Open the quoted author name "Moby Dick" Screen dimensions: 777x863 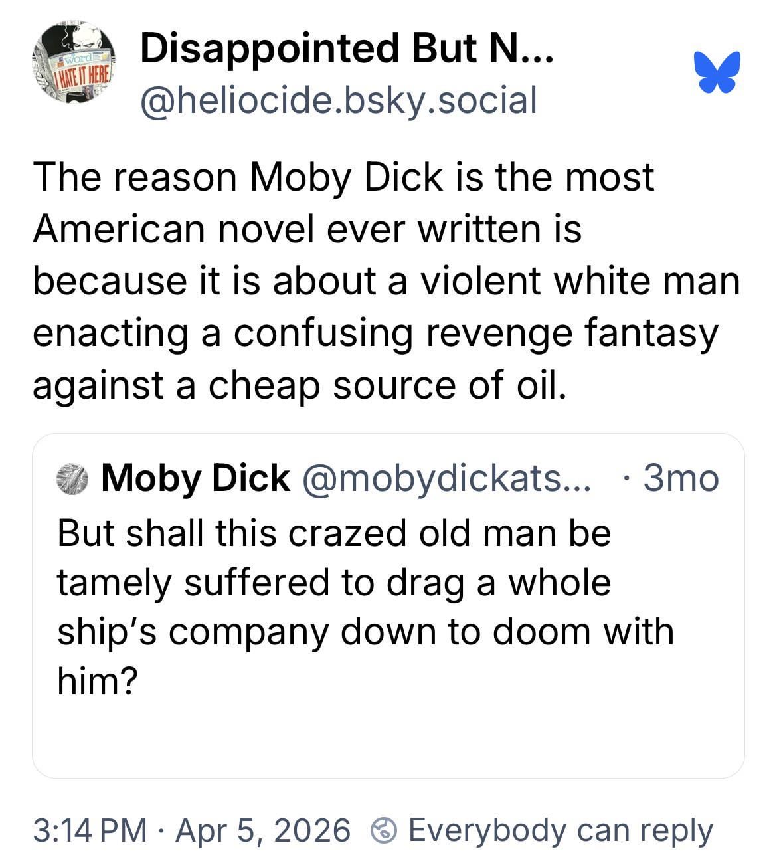click(195, 478)
